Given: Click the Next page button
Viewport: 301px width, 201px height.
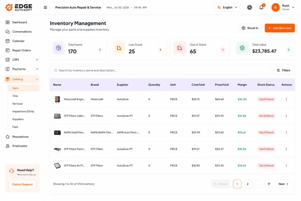Looking at the screenshot, I should click(283, 184).
